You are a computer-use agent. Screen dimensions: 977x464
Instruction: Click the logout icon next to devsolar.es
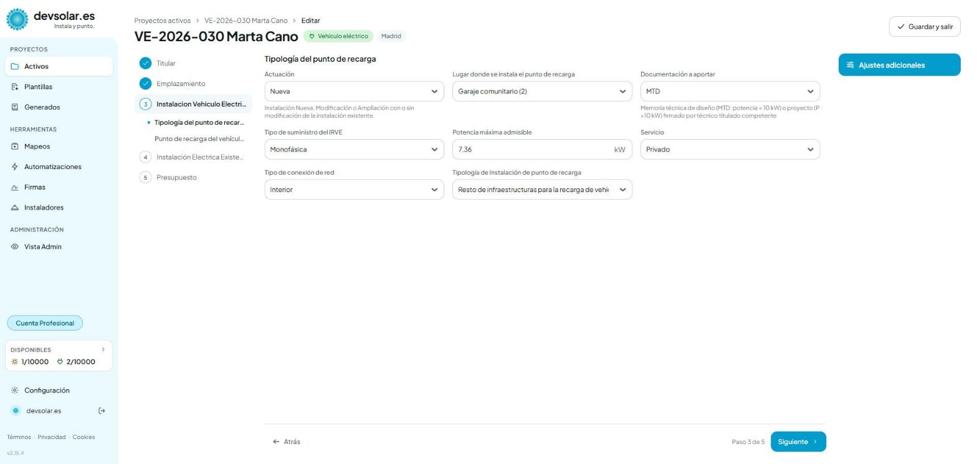(x=102, y=410)
